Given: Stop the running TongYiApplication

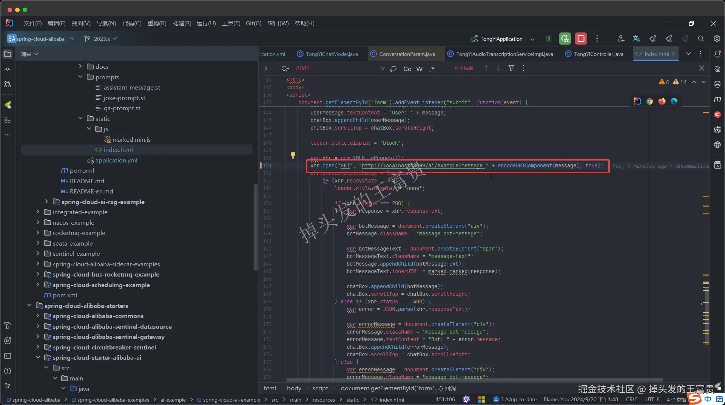Looking at the screenshot, I should (581, 39).
